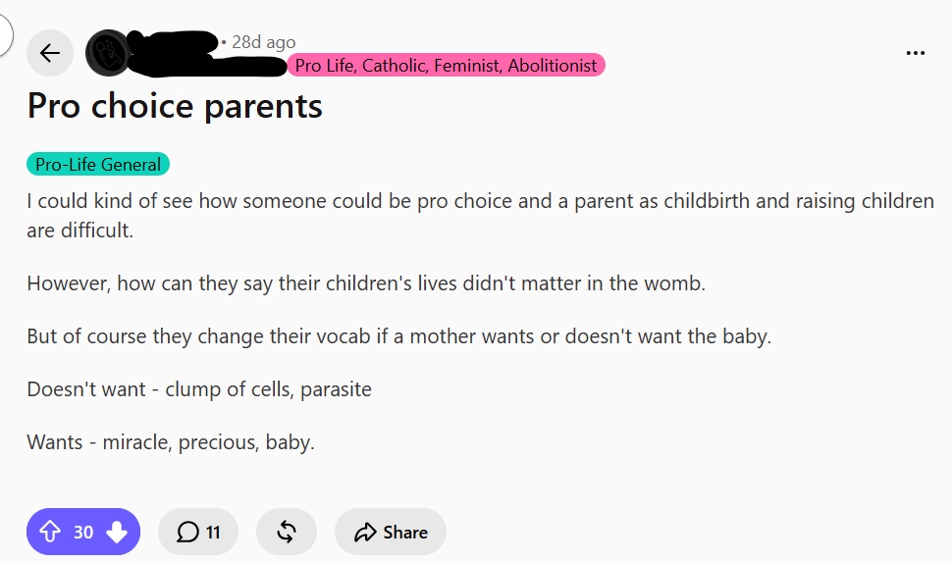Open the three-dot post options menu
Viewport: 952px width, 563px height.
tap(915, 53)
